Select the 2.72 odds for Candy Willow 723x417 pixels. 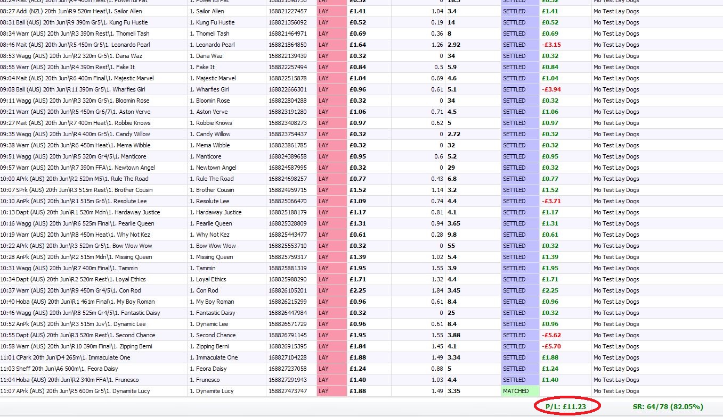pos(454,134)
